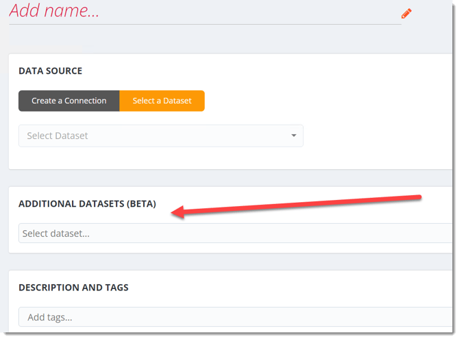
Task: Click the gap between Data Source and Additional Datasets cards
Action: [233, 178]
